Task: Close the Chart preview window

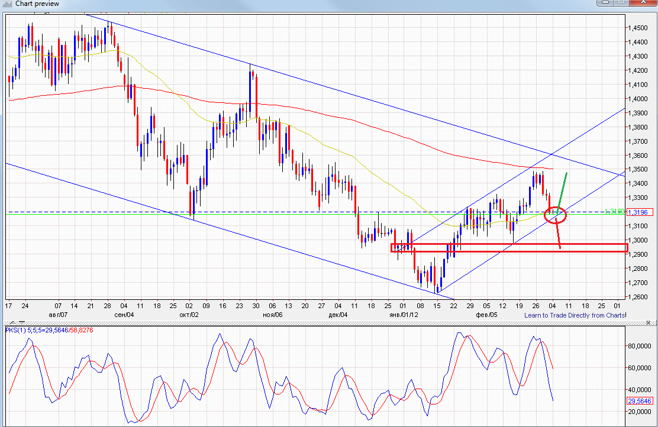Action: tap(643, 2)
